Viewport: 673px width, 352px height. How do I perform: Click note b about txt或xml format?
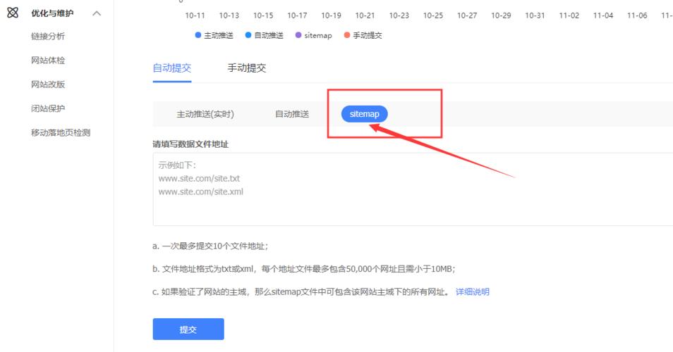click(304, 269)
